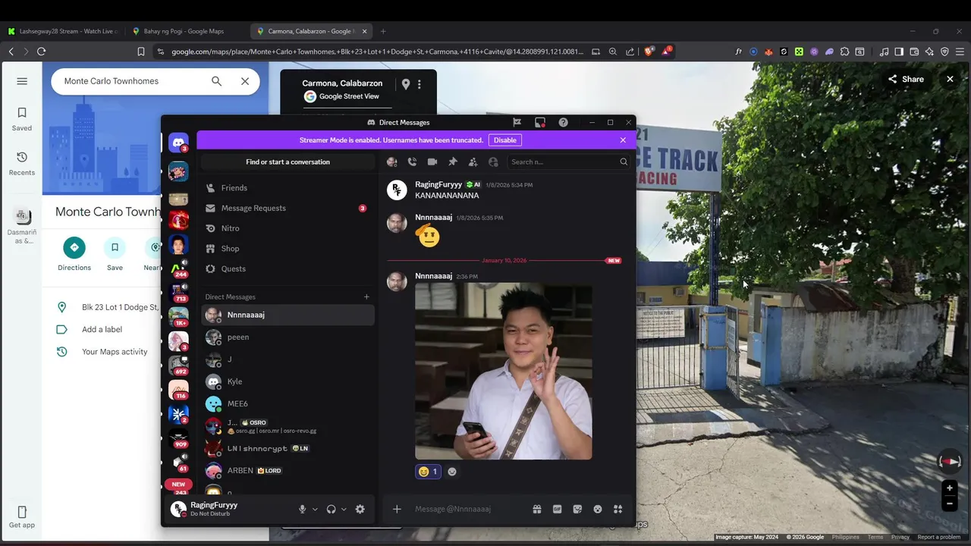The width and height of the screenshot is (971, 546).
Task: Open peeen direct message
Action: click(x=288, y=337)
